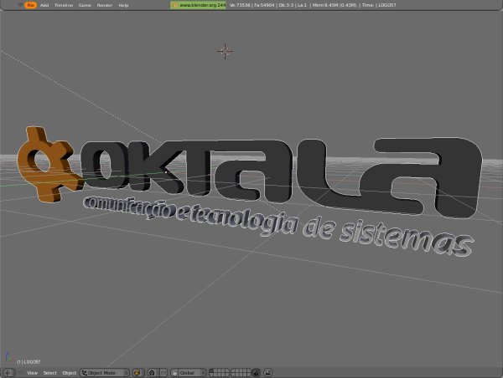The image size is (503, 378).
Task: Expand the Global orientation dropdown
Action: click(x=193, y=372)
